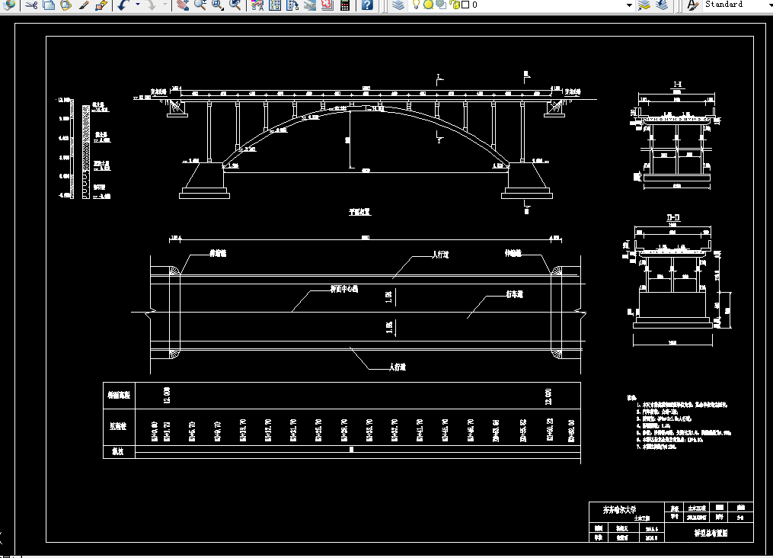The height and width of the screenshot is (558, 773).
Task: Copy objects to the clipboard
Action: 48,5
